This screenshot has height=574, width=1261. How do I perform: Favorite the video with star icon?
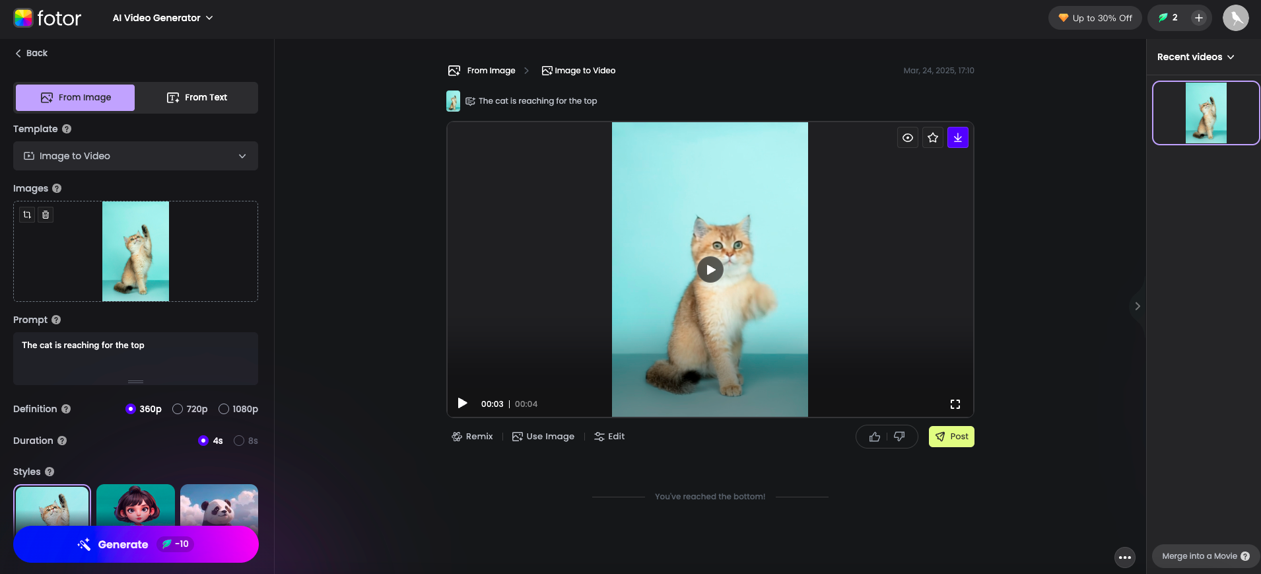pos(933,137)
